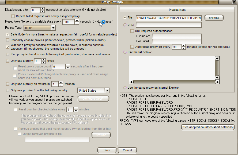This screenshot has height=155, width=238.
Task: Increase the maximum threads value
Action: coord(61,82)
